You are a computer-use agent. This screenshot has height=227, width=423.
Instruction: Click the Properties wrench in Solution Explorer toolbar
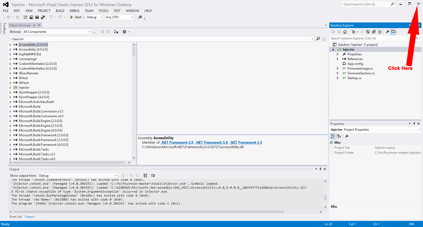(x=388, y=32)
